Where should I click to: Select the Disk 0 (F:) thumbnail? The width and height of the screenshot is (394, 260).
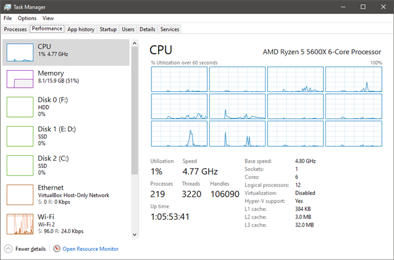[20, 107]
